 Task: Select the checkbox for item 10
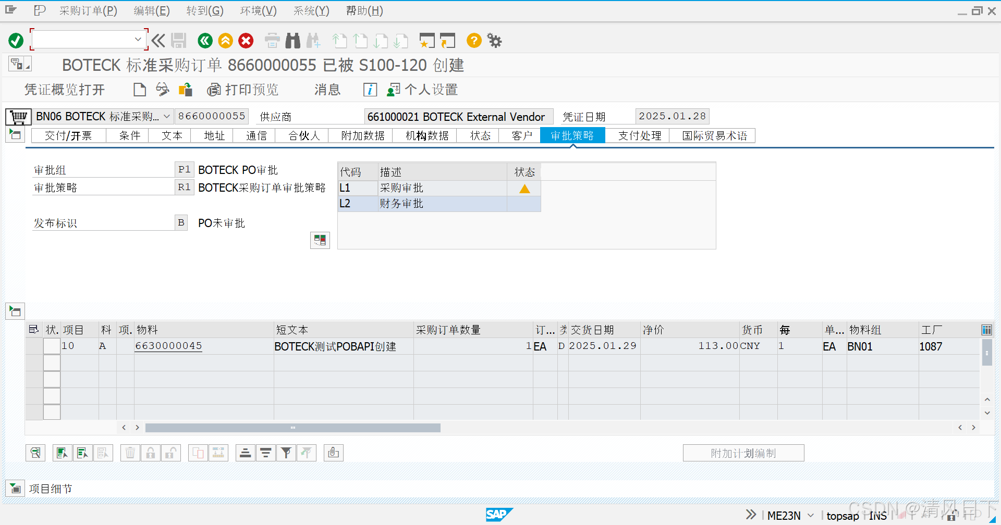(x=52, y=345)
